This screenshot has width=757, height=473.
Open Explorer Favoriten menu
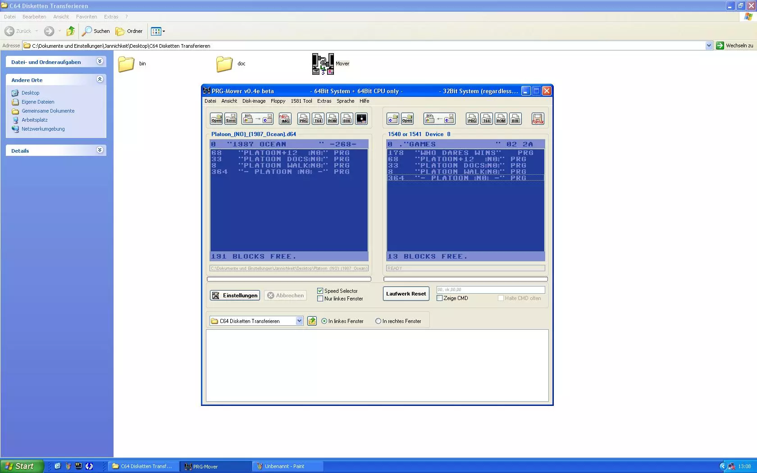pyautogui.click(x=87, y=17)
